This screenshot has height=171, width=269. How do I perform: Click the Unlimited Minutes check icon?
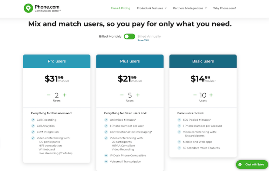[x=106, y=120]
